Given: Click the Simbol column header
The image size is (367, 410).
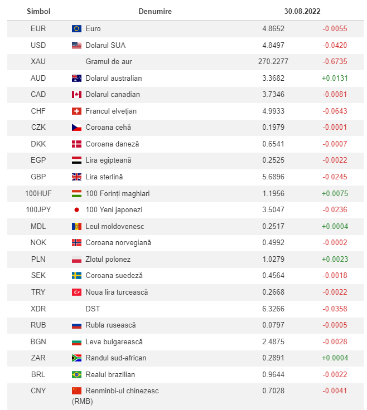Looking at the screenshot, I should 38,11.
